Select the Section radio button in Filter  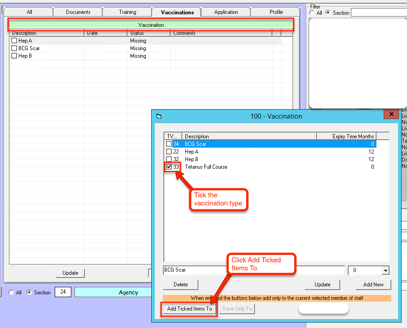[x=328, y=13]
